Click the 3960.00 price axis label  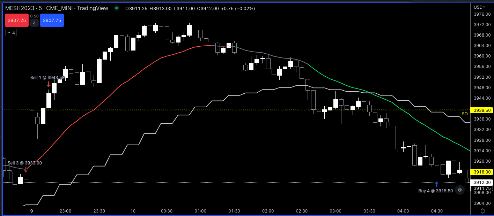tap(482, 56)
